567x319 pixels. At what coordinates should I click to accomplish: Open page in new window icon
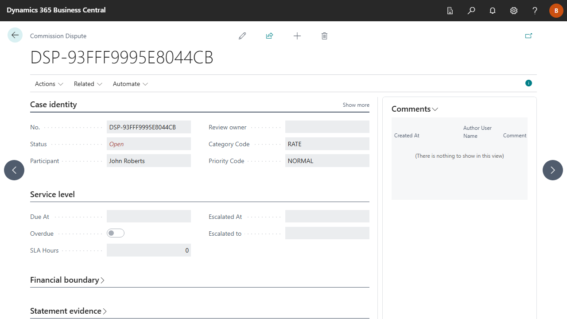528,36
